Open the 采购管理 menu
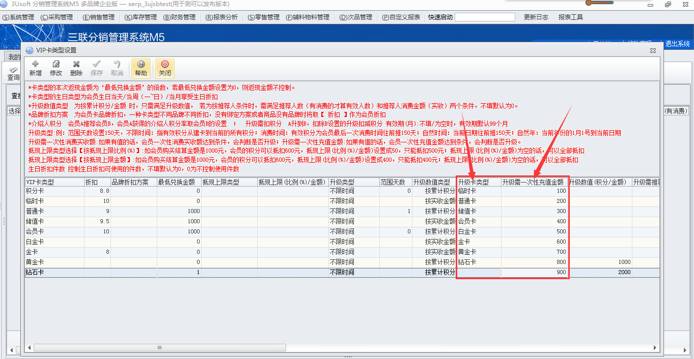Screen dimensions: 694x359 (x=57, y=17)
